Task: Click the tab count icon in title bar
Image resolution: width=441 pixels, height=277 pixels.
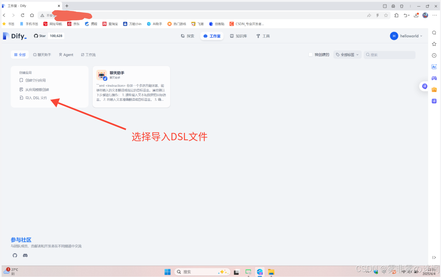Action: 385,6
